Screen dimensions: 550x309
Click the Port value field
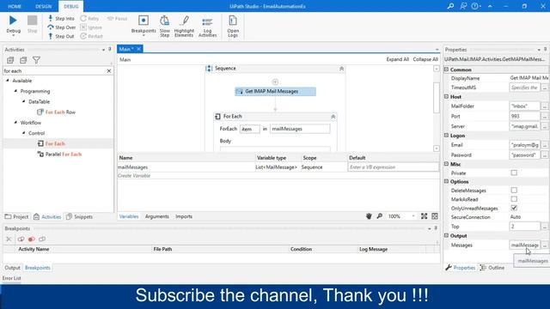[524, 116]
